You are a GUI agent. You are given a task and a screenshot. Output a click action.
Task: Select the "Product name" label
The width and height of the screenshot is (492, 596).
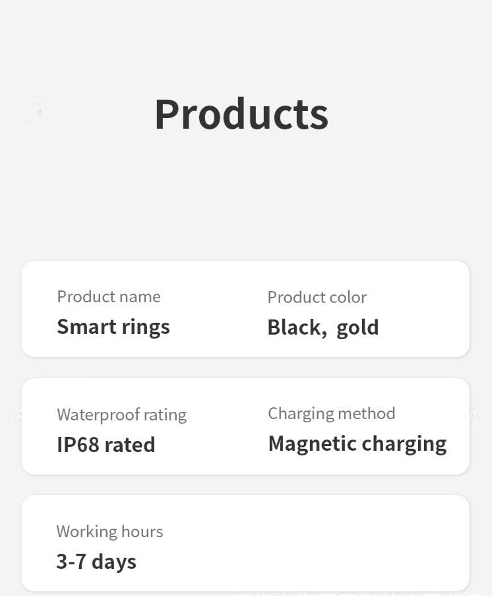[x=109, y=296]
